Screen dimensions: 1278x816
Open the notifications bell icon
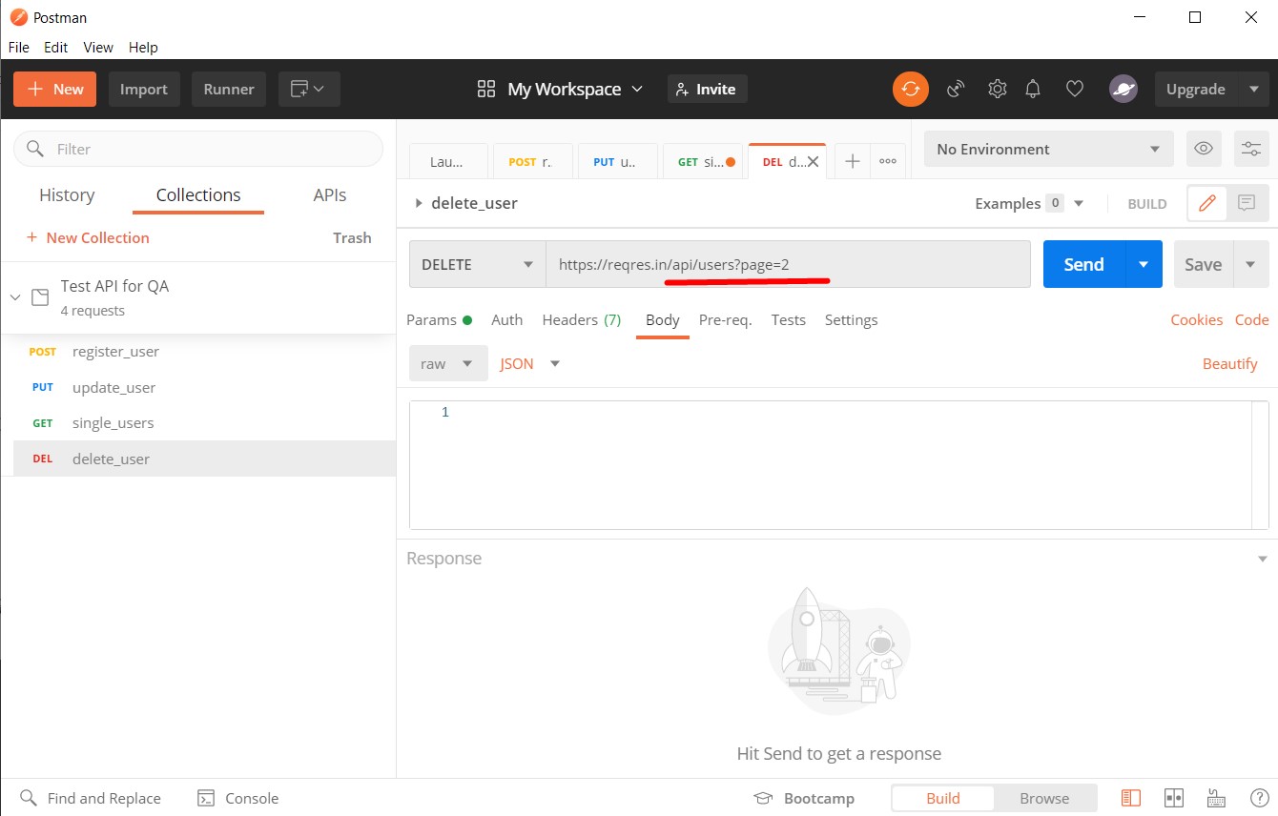click(x=1033, y=89)
